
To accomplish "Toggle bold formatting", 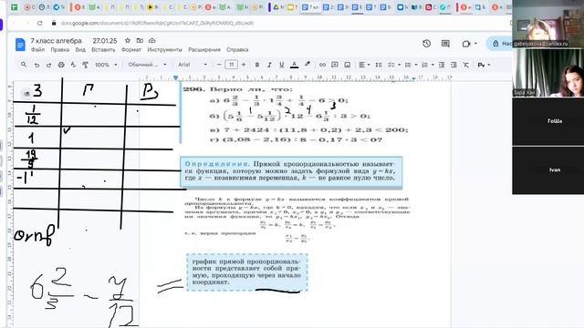I will point(257,65).
